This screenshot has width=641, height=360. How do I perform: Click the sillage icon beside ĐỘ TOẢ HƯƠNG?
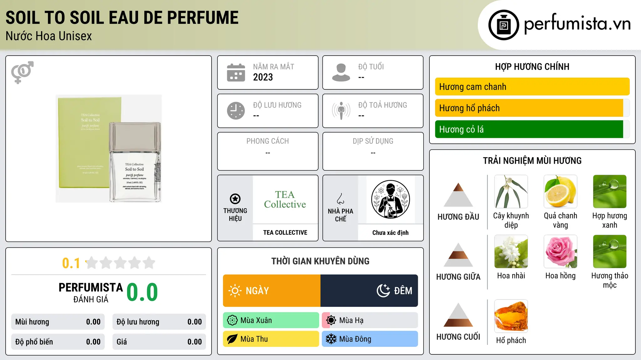coord(341,111)
